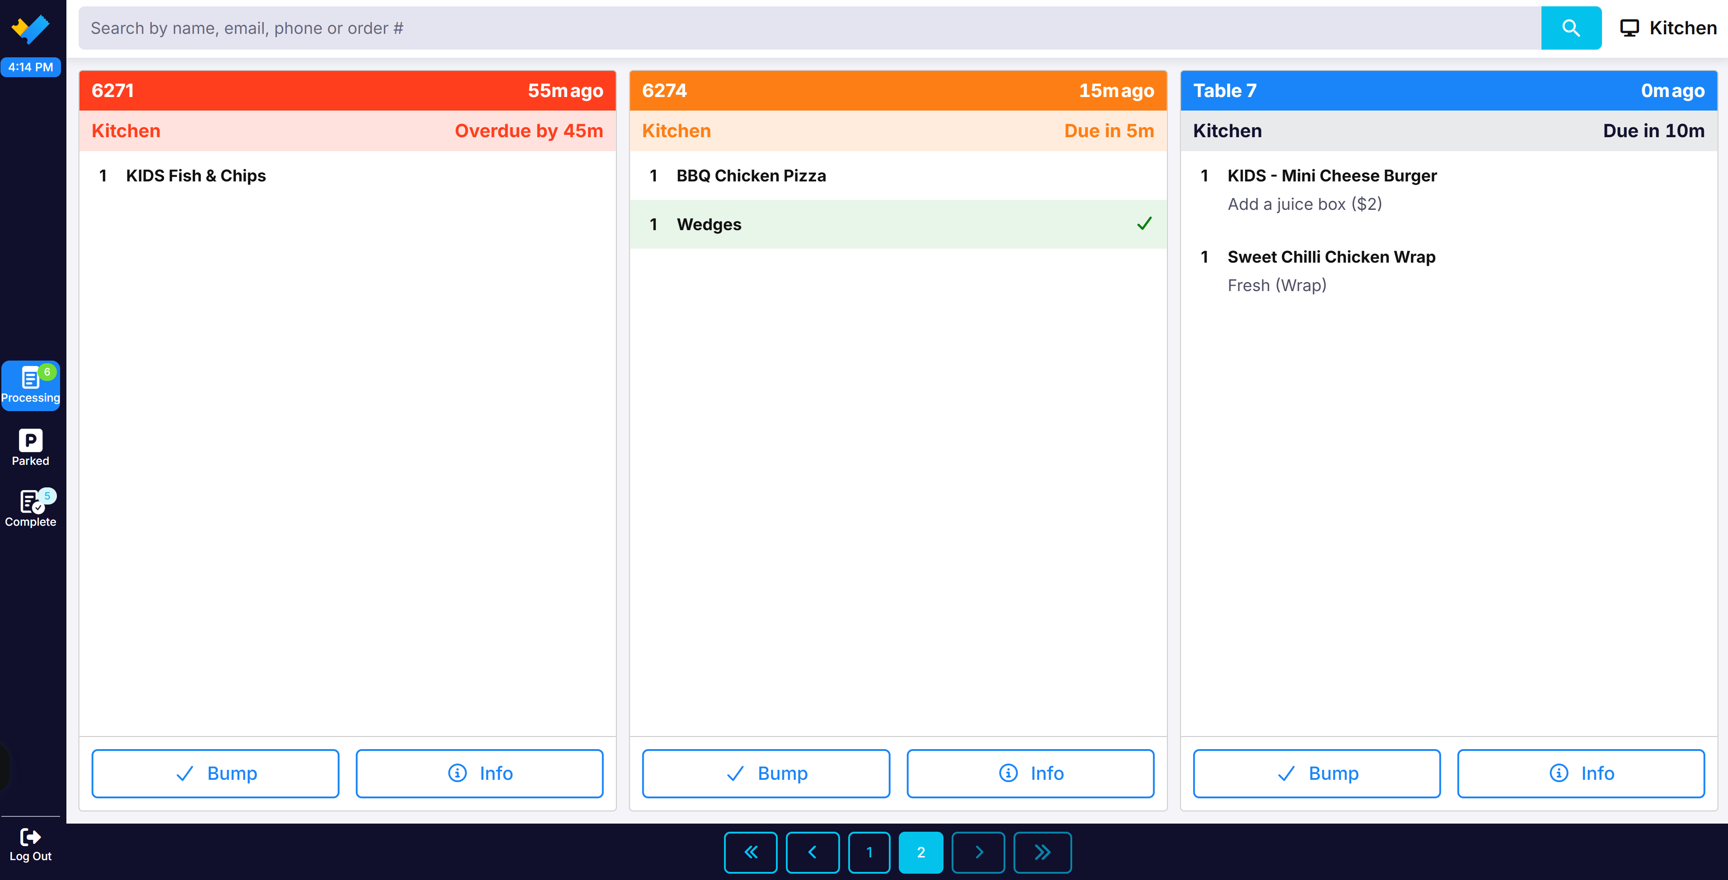This screenshot has width=1728, height=880.
Task: Open the Processing orders view
Action: tap(30, 385)
